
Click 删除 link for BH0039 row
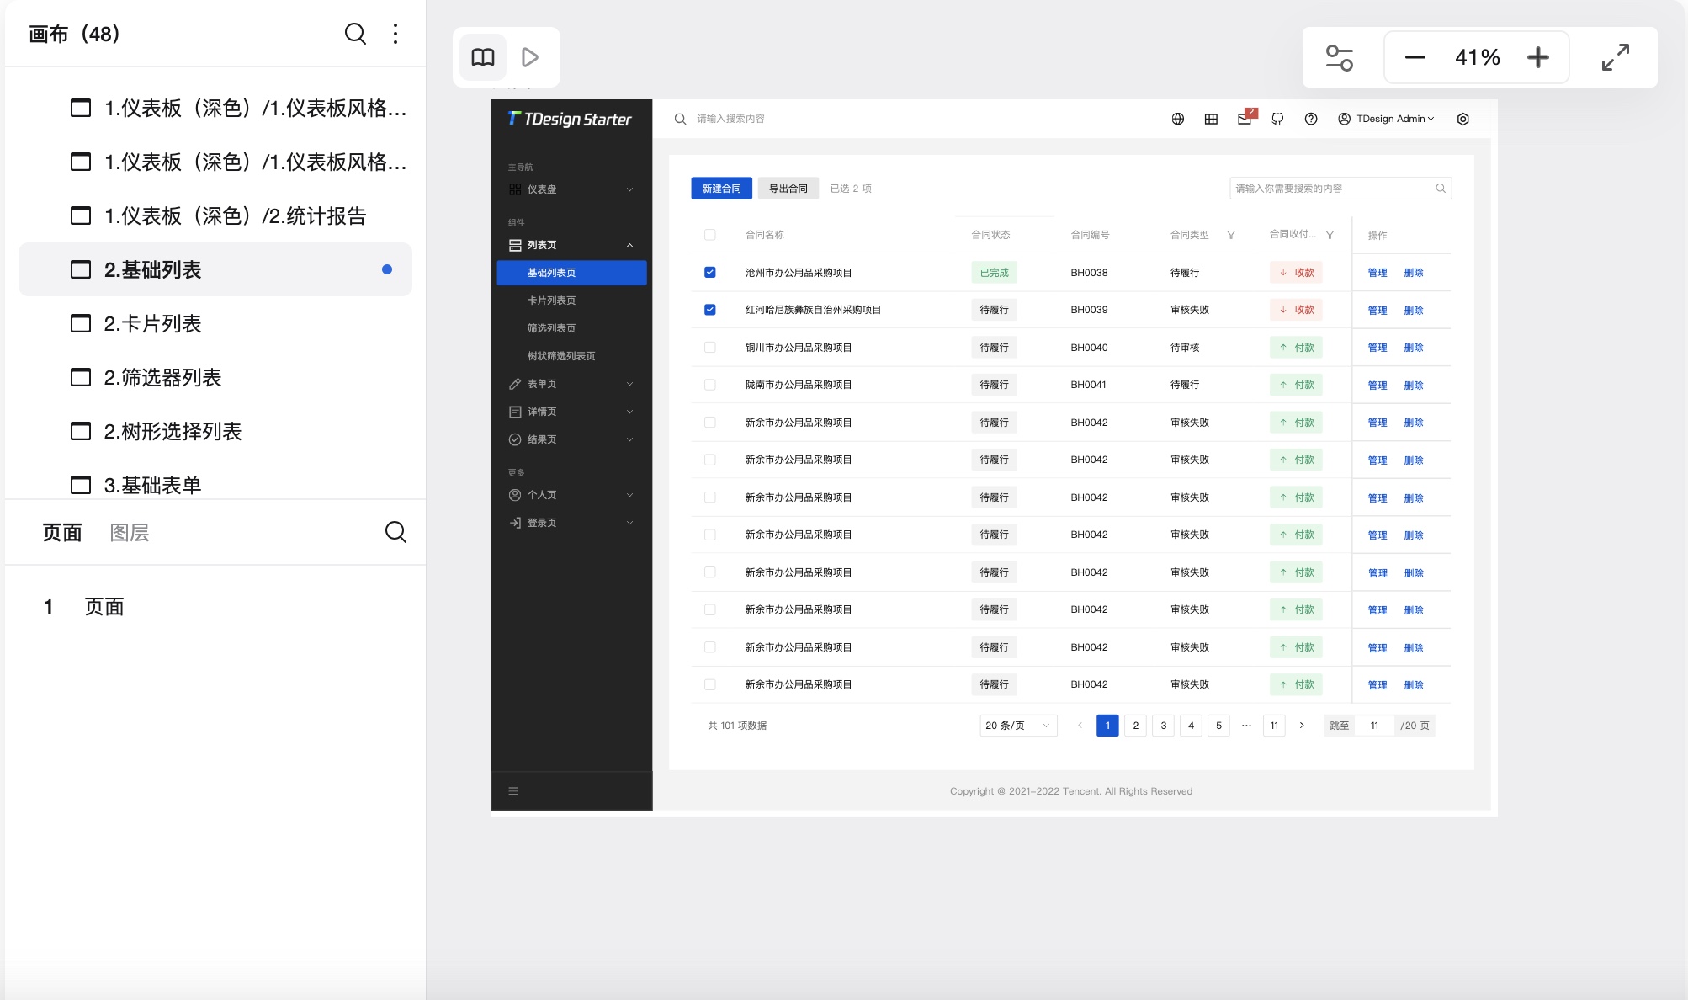pyautogui.click(x=1414, y=311)
